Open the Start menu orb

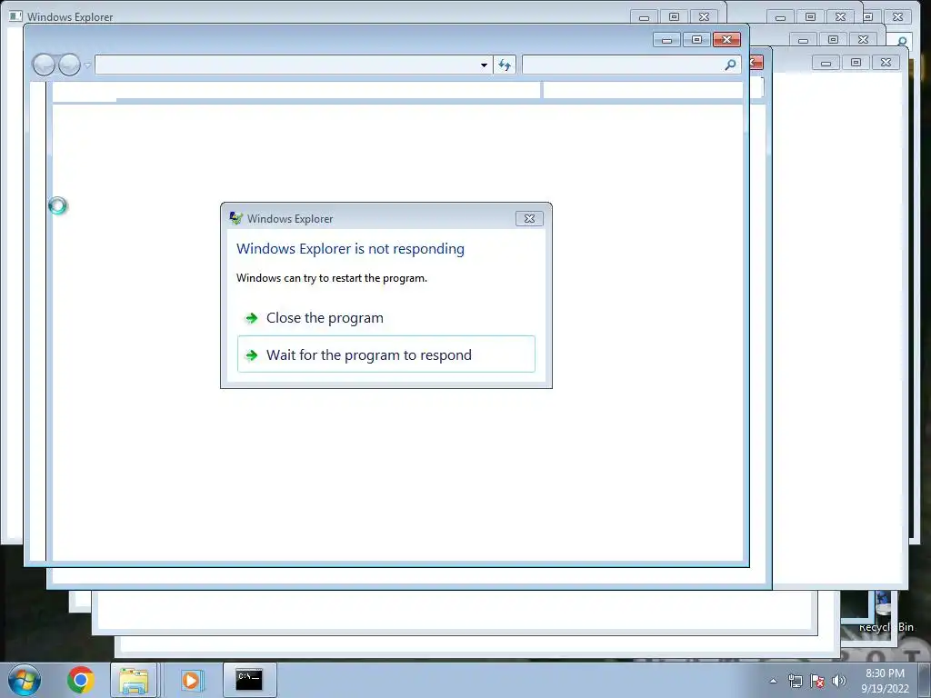(x=25, y=680)
